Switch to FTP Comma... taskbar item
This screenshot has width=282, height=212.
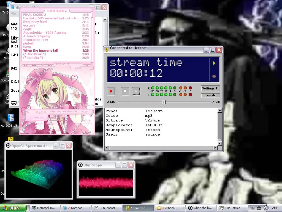(232, 208)
